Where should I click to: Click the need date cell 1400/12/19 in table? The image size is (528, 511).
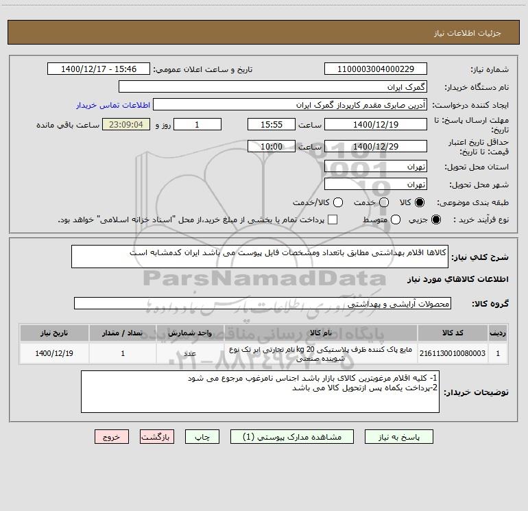tap(54, 353)
